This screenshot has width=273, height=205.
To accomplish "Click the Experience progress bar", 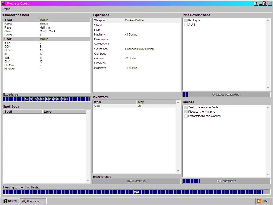I will 47,99.
